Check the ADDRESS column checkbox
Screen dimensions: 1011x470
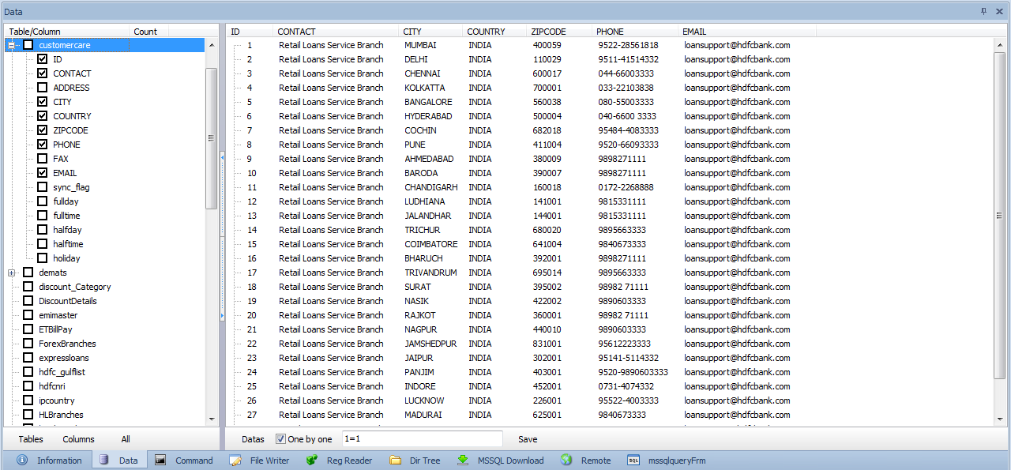43,88
